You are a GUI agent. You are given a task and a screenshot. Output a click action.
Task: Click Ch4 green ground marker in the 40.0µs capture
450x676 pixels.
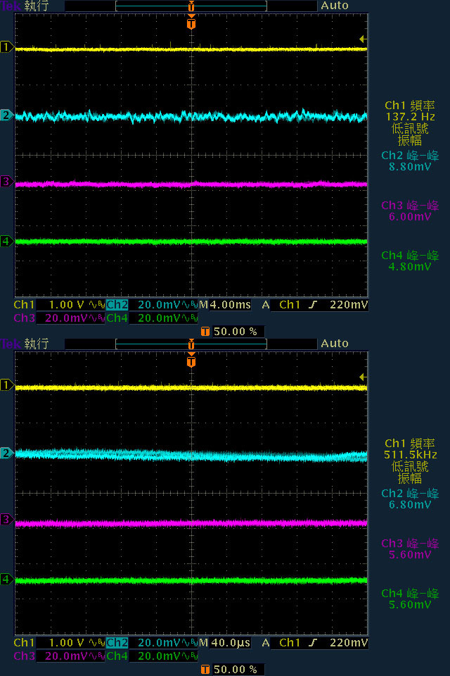(6, 579)
